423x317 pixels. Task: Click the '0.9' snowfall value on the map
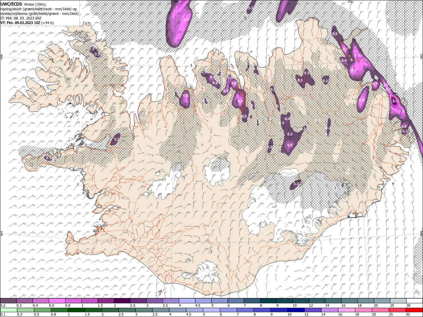(x=240, y=101)
